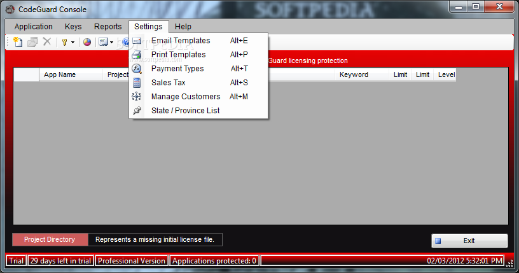Close the CodeGuard Console window
The image size is (519, 273).
499,6
